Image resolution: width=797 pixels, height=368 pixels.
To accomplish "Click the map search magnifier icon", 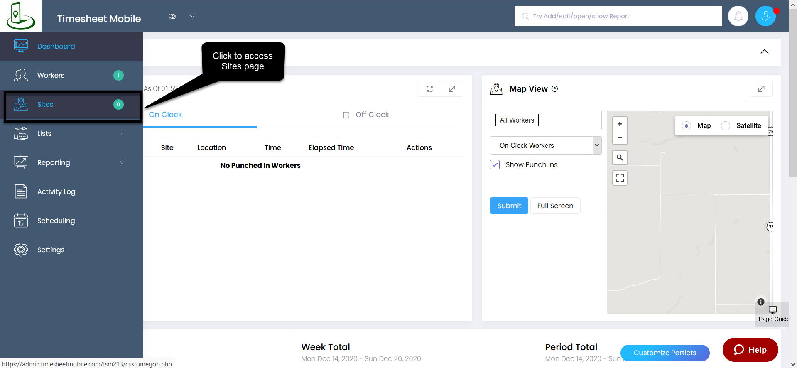I will (x=620, y=157).
